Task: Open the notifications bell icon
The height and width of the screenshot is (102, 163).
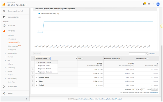Action: point(144,4)
